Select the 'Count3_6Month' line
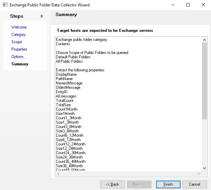This screenshot has height=190, width=211. 69,127
